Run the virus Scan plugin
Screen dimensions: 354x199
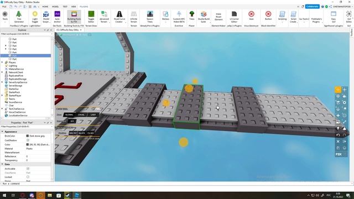pyautogui.click(x=251, y=16)
